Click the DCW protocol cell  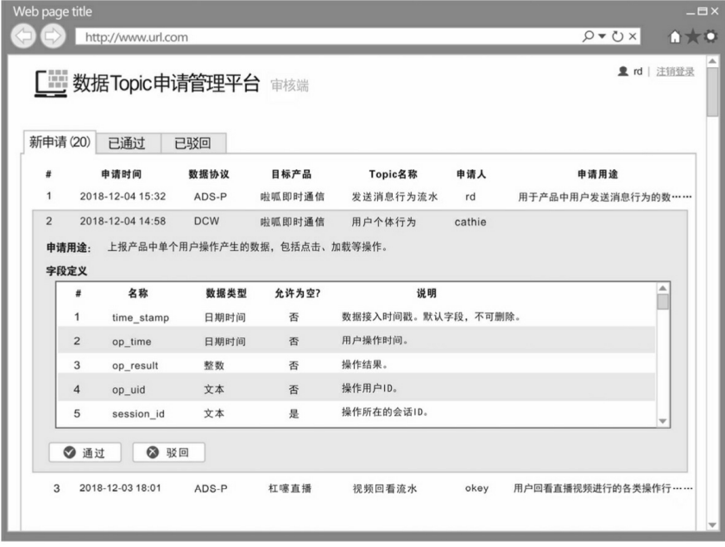(x=206, y=222)
